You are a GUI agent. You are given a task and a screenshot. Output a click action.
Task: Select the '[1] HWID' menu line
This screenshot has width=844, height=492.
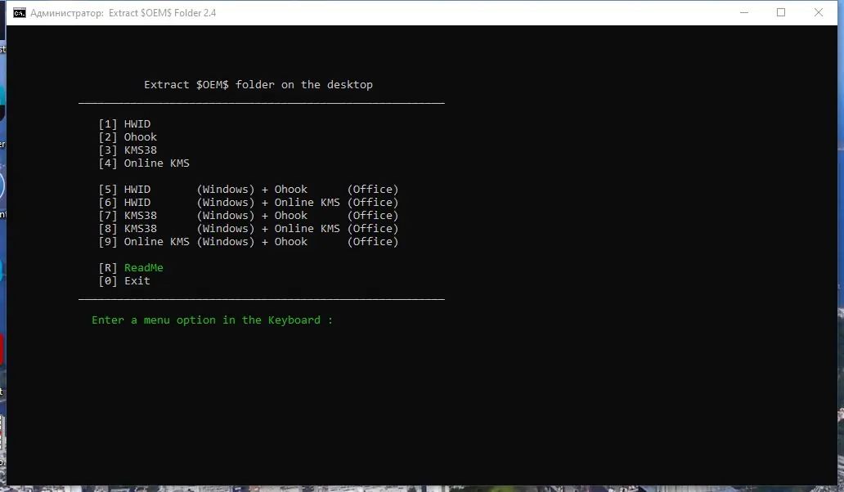(124, 123)
